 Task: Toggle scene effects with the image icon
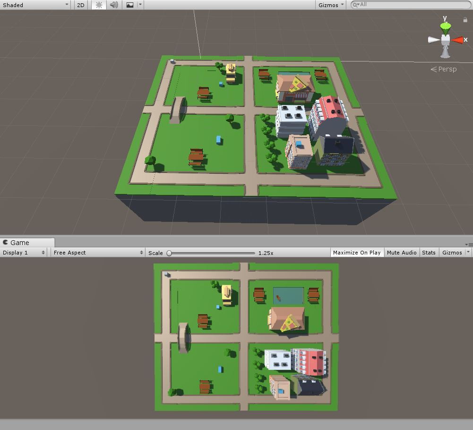pos(130,5)
